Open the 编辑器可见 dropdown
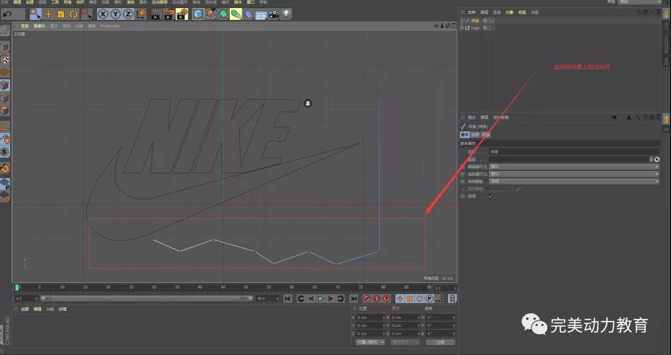Viewport: 671px width, 355px height. coord(574,167)
